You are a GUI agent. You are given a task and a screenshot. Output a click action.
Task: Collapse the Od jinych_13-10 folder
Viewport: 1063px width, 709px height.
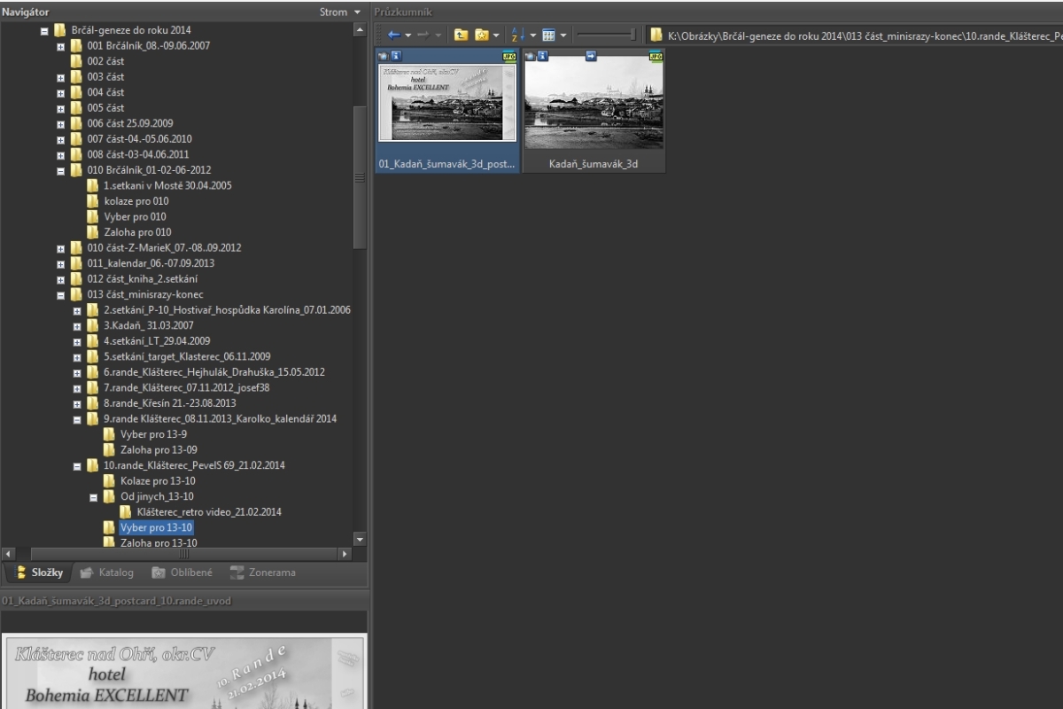click(93, 497)
